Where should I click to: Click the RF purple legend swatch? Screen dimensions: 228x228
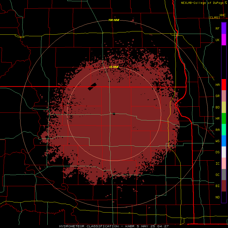coord(224,28)
